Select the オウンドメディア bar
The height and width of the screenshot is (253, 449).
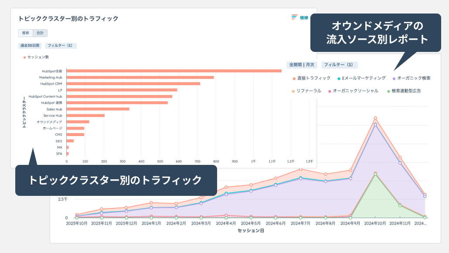click(78, 122)
